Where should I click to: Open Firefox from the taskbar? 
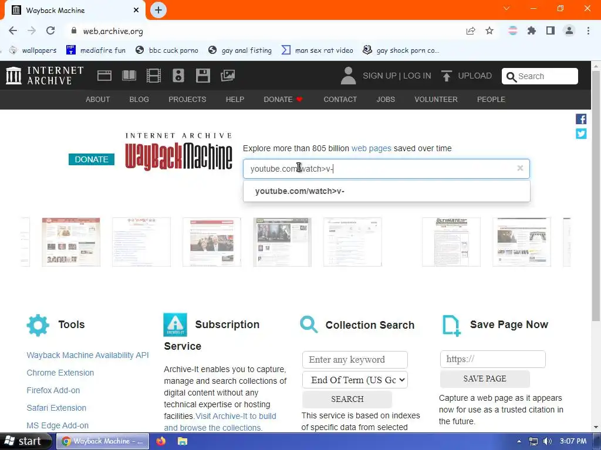(161, 441)
